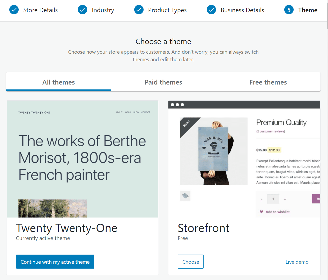The height and width of the screenshot is (280, 328).
Task: Click Continue with my active theme
Action: 55,262
